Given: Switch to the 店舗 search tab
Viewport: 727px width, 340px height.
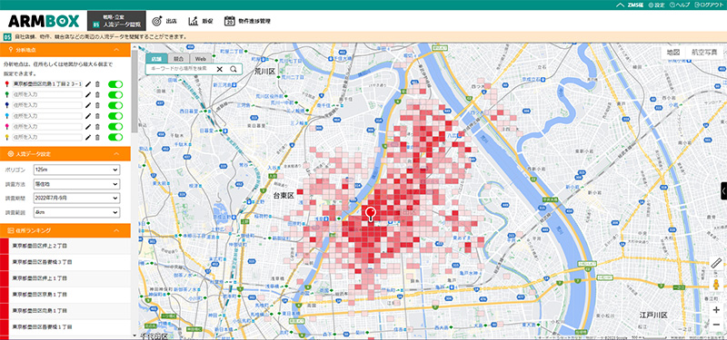Looking at the screenshot, I should point(156,59).
